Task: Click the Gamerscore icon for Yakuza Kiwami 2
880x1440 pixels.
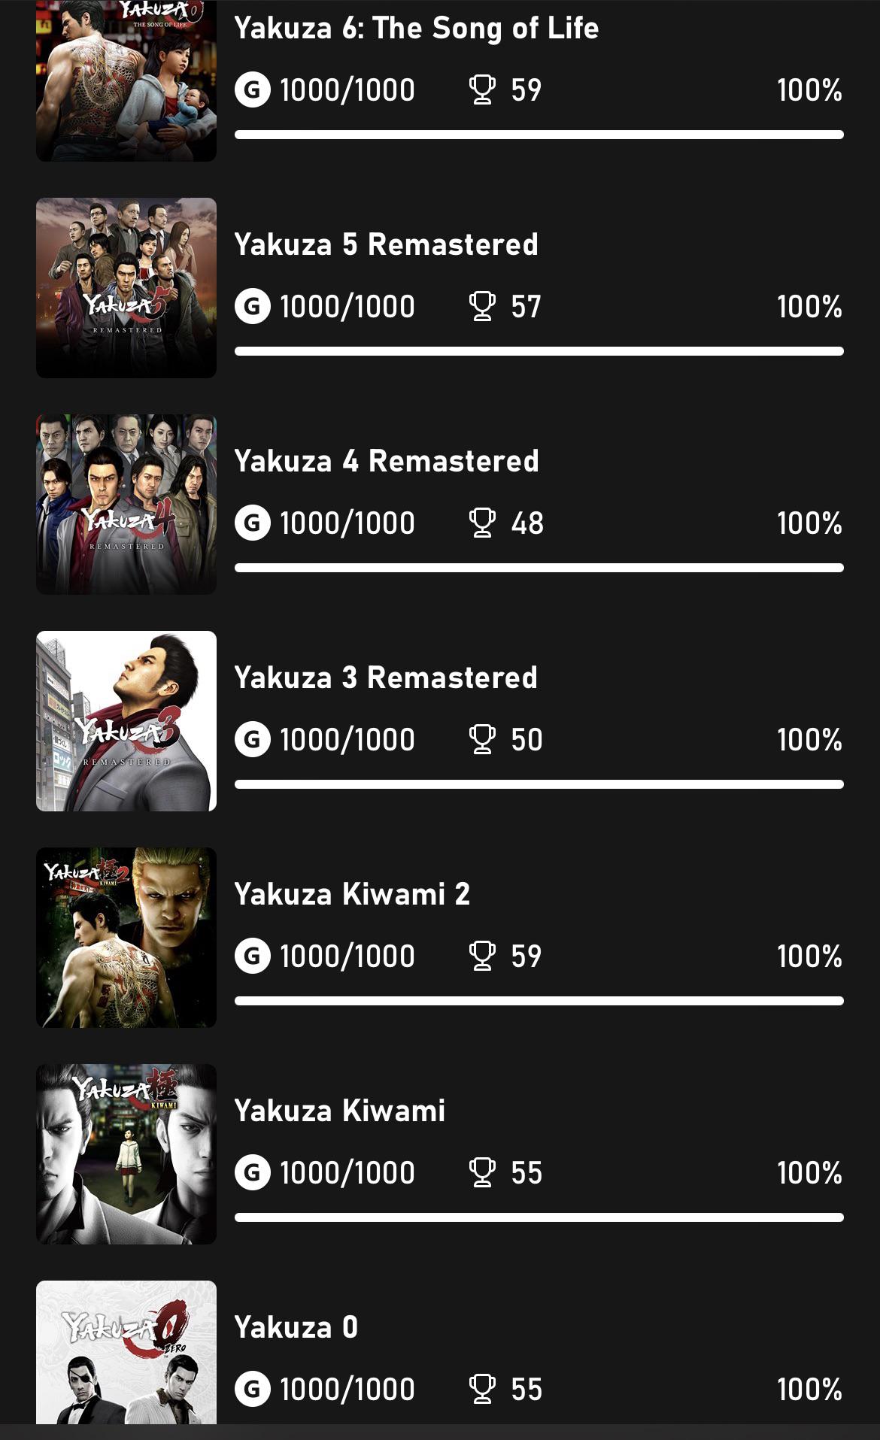Action: [253, 956]
